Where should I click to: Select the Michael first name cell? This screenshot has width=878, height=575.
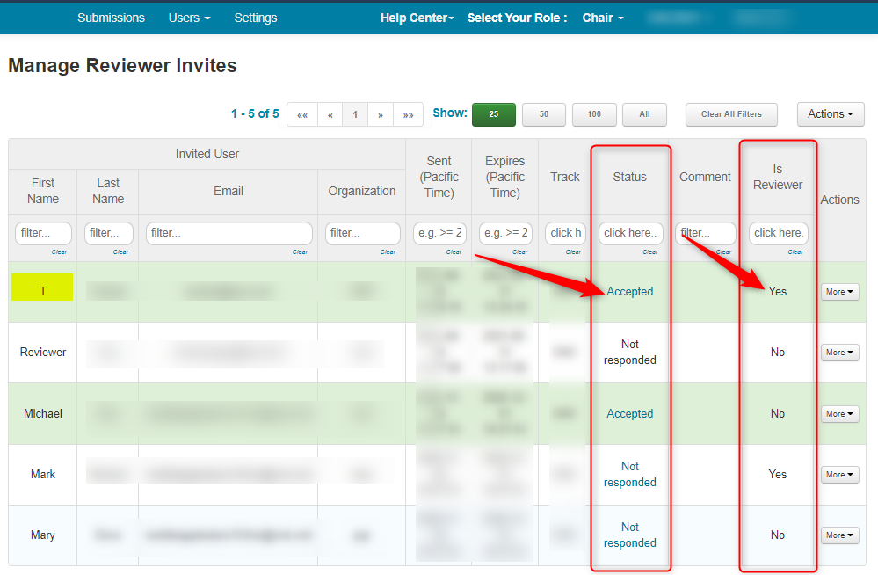(x=42, y=413)
